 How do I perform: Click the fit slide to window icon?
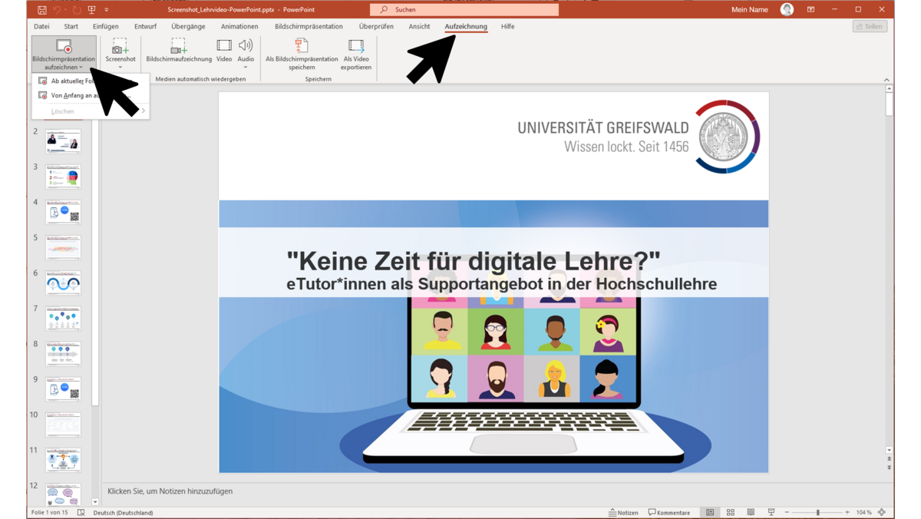[x=882, y=512]
